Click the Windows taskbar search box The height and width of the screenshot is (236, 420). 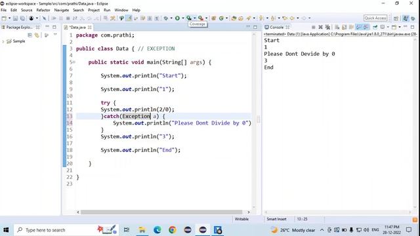pyautogui.click(x=66, y=230)
